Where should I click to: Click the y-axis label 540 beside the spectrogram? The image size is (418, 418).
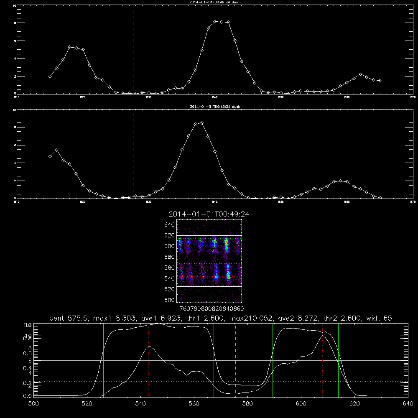pos(170,278)
